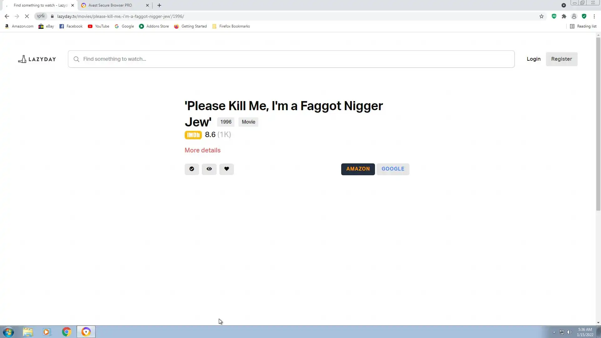Viewport: 601px width, 338px height.
Task: Open a new tab with plus button
Action: click(x=159, y=5)
